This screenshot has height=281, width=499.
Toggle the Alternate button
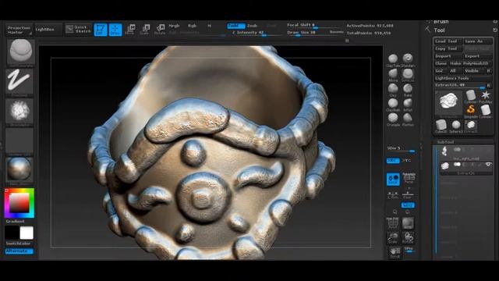(x=19, y=251)
